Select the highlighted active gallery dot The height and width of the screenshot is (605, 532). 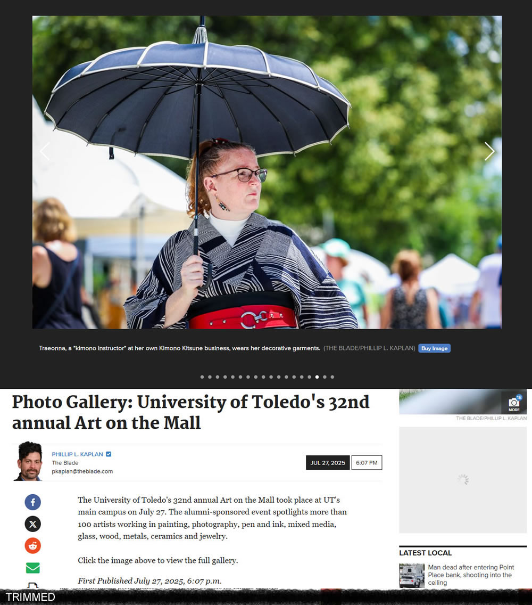pyautogui.click(x=317, y=377)
